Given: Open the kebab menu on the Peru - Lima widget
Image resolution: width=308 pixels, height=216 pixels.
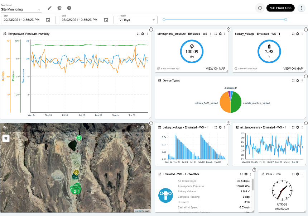Looking at the screenshot, I should [x=302, y=174].
